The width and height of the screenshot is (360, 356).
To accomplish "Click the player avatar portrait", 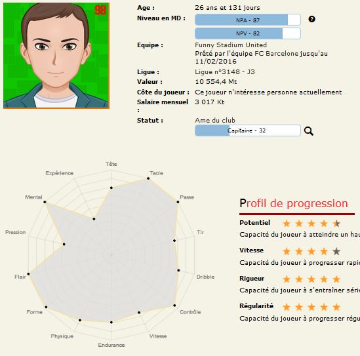I will 56,55.
